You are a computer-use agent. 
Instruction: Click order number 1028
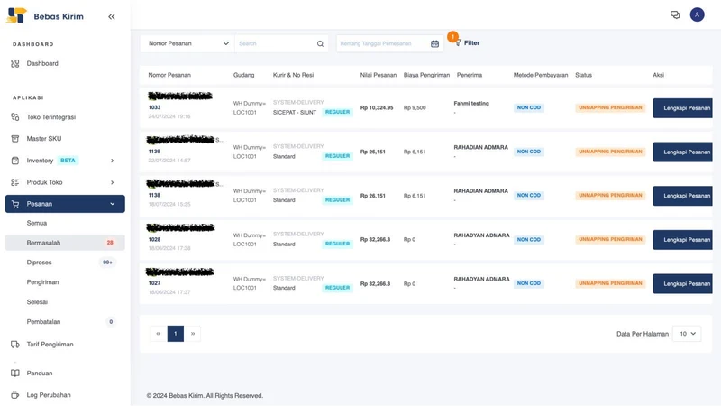click(154, 239)
